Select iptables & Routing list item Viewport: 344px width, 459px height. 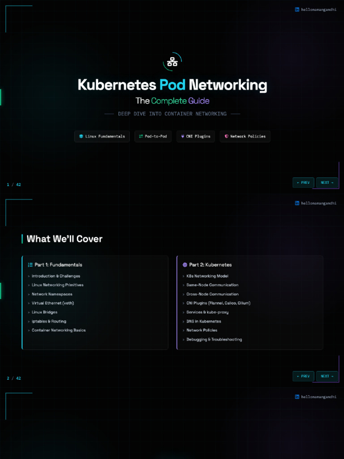tap(49, 321)
